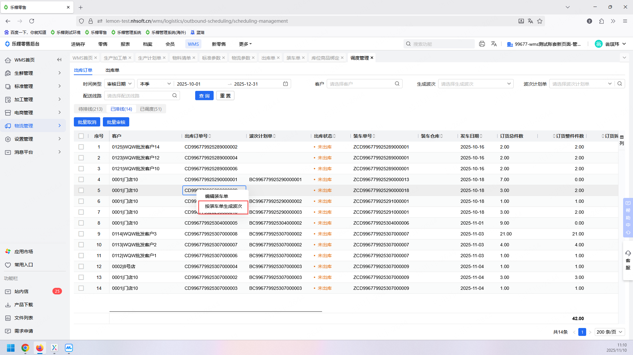The image size is (633, 355).
Task: Toggle the select-all checkbox in table header
Action: point(81,136)
